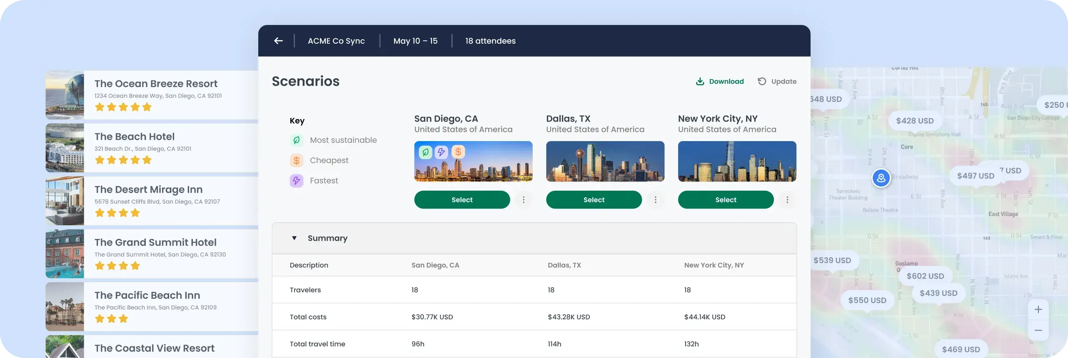Click the $428 USD map price marker
1068x358 pixels.
point(915,121)
